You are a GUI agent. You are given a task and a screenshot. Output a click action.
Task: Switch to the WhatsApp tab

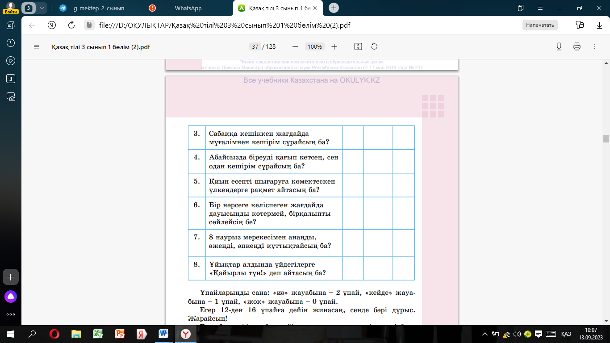click(x=188, y=8)
